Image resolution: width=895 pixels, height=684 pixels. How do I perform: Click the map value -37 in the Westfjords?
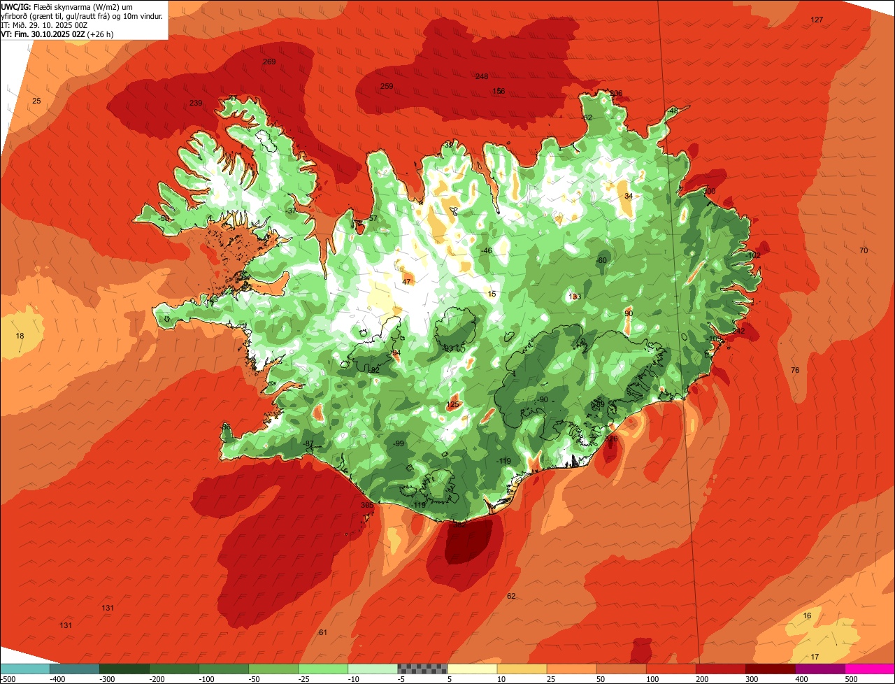(291, 211)
